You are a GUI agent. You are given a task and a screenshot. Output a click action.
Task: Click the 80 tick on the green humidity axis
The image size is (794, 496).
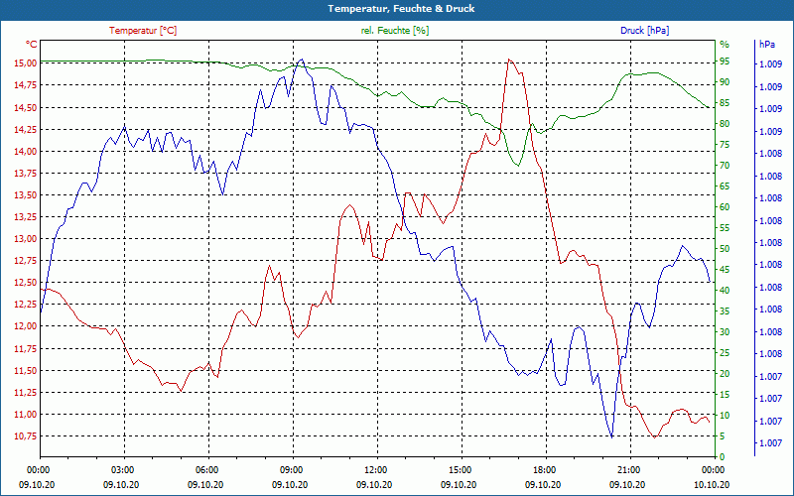pos(725,124)
